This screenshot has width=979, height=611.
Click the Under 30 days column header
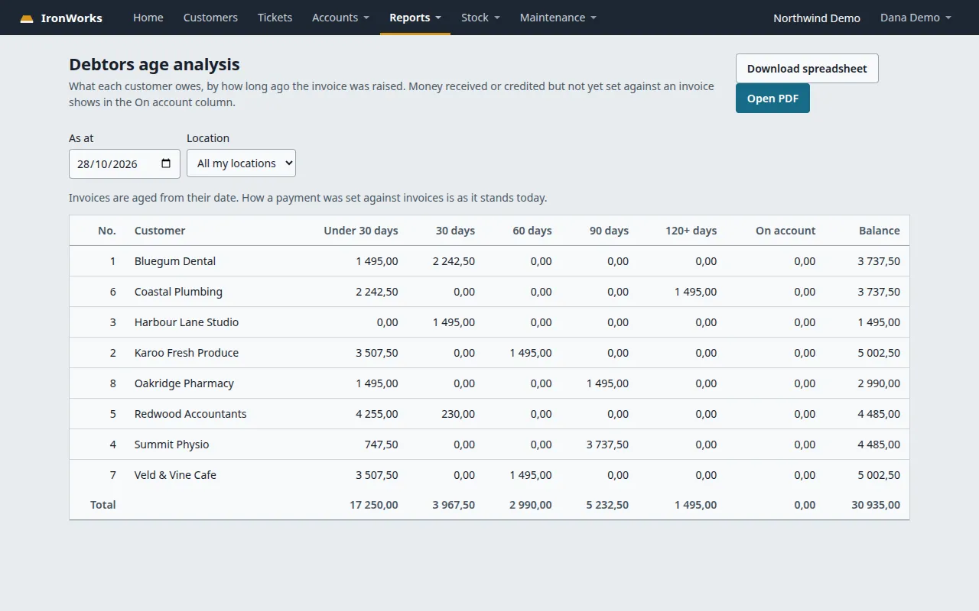pos(361,231)
